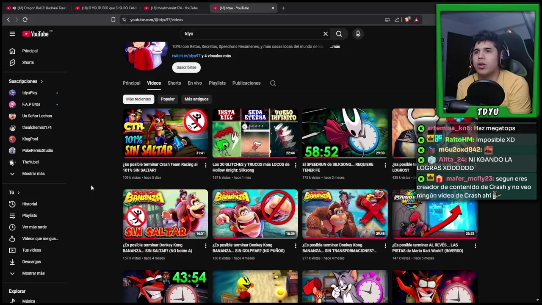Expand Mostrar más under Tú section
Image resolution: width=542 pixels, height=305 pixels.
[34, 273]
